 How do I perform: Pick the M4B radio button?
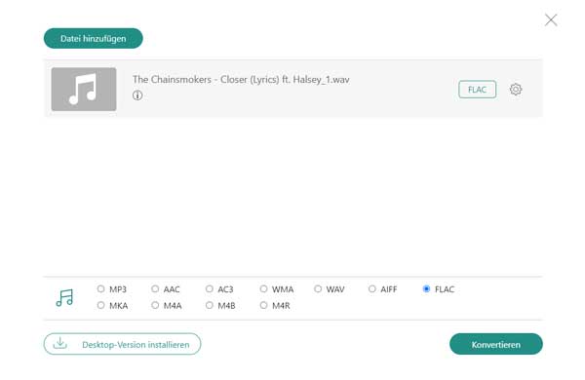pos(210,305)
